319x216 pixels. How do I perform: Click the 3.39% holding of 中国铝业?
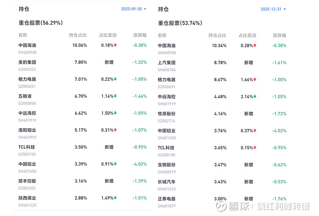point(81,164)
